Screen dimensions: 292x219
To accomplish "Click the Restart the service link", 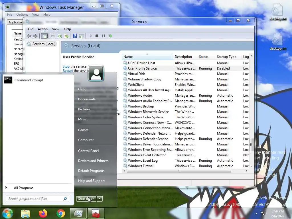I will [x=68, y=71].
